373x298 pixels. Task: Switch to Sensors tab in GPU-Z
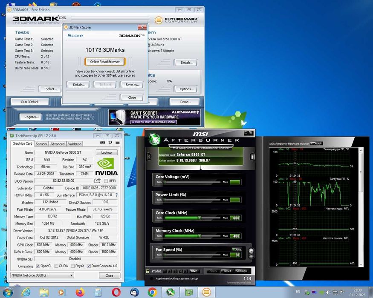[x=41, y=144]
